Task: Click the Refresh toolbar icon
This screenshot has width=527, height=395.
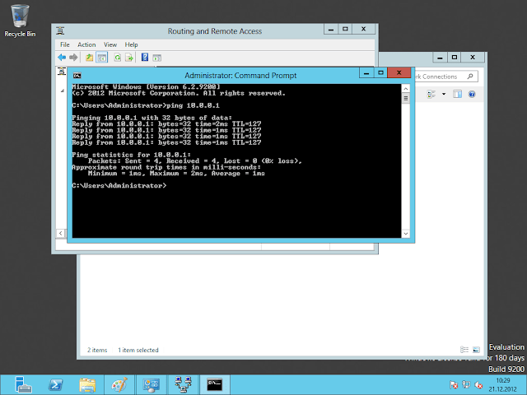Action: point(117,58)
